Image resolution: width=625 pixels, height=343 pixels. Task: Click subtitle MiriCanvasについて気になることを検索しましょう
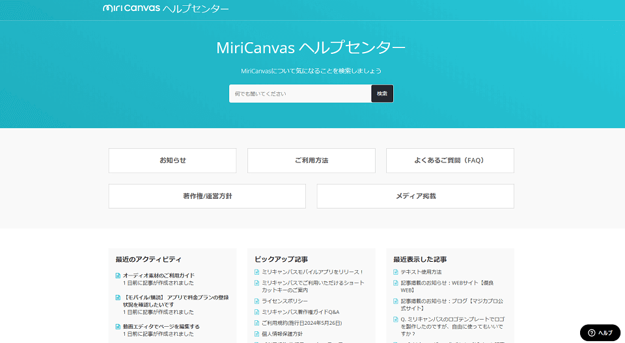tap(311, 71)
